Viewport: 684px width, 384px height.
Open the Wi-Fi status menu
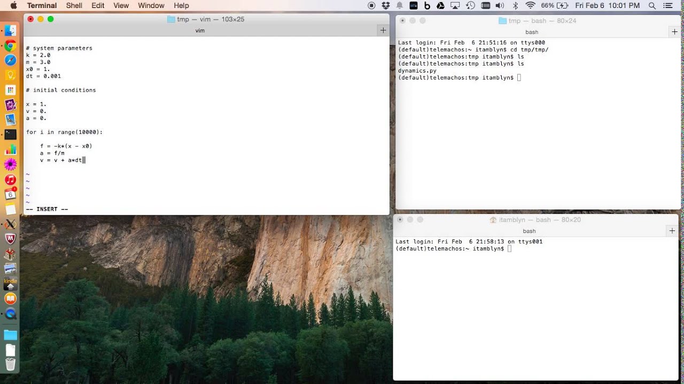click(x=530, y=5)
